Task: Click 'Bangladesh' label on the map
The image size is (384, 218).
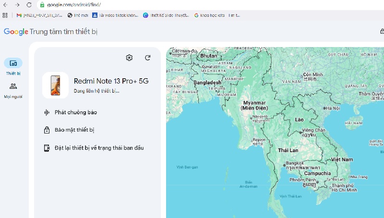Action: point(207,83)
